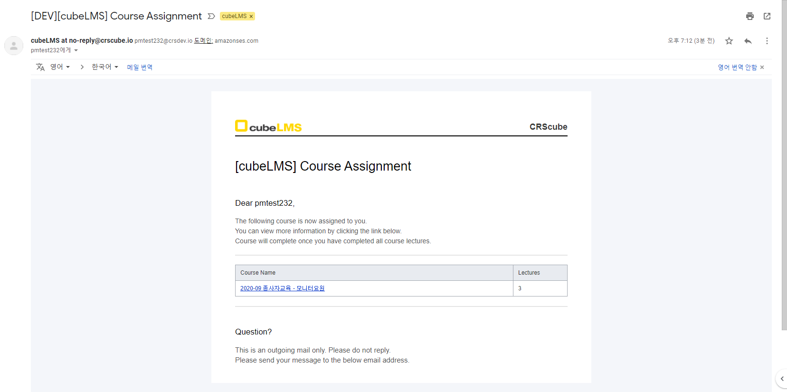Image resolution: width=787 pixels, height=392 pixels.
Task: Click the cubeLMS label chip
Action: point(234,16)
